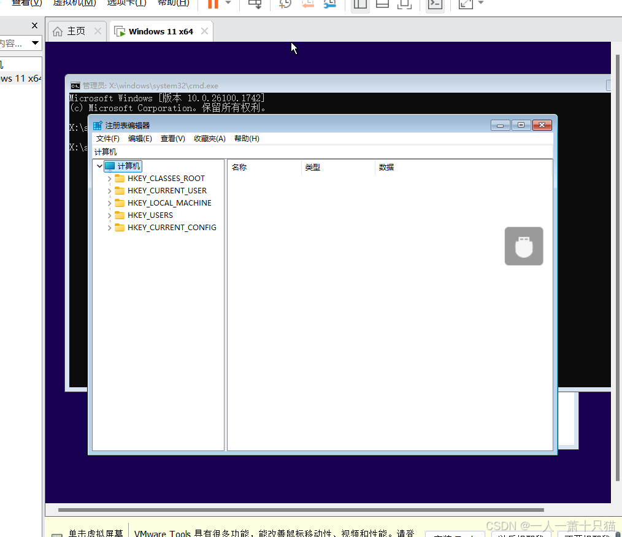Screen dimensions: 622x537
Task: Click the cmd.exe window title icon
Action: pyautogui.click(x=75, y=86)
